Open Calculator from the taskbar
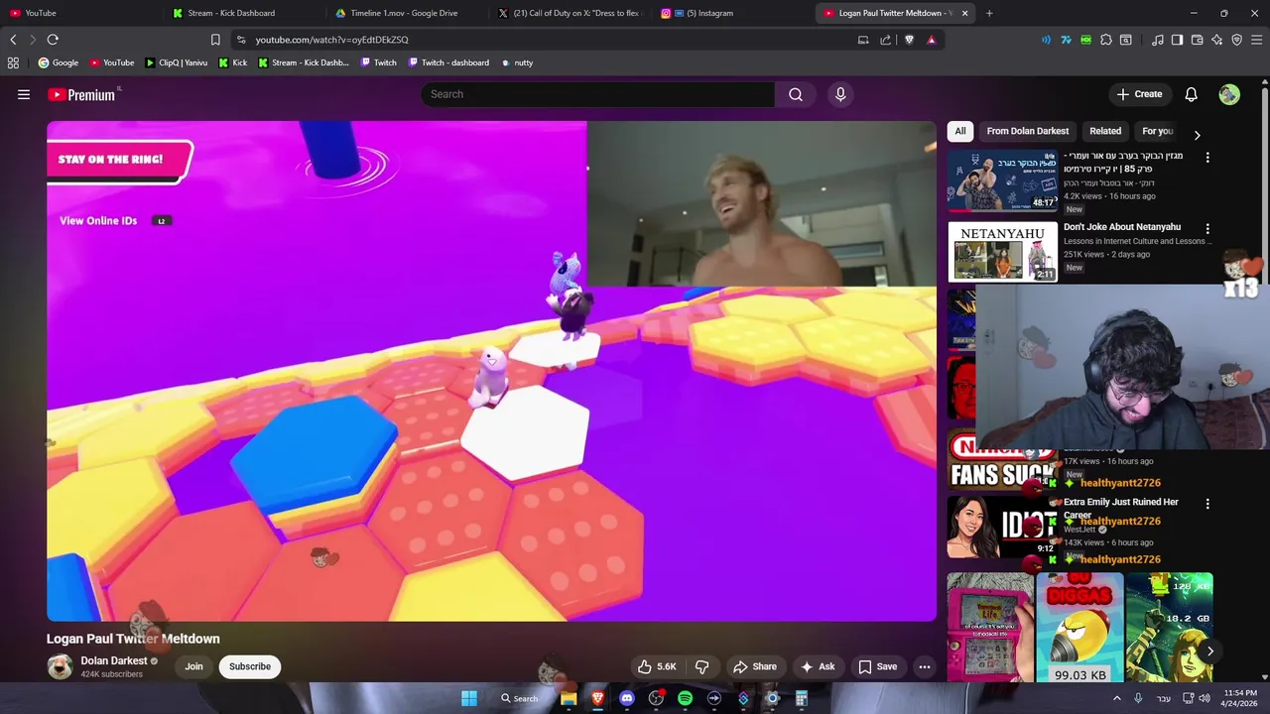The width and height of the screenshot is (1270, 714). point(801,698)
